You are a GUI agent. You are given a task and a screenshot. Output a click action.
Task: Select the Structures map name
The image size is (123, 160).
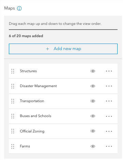tap(28, 71)
